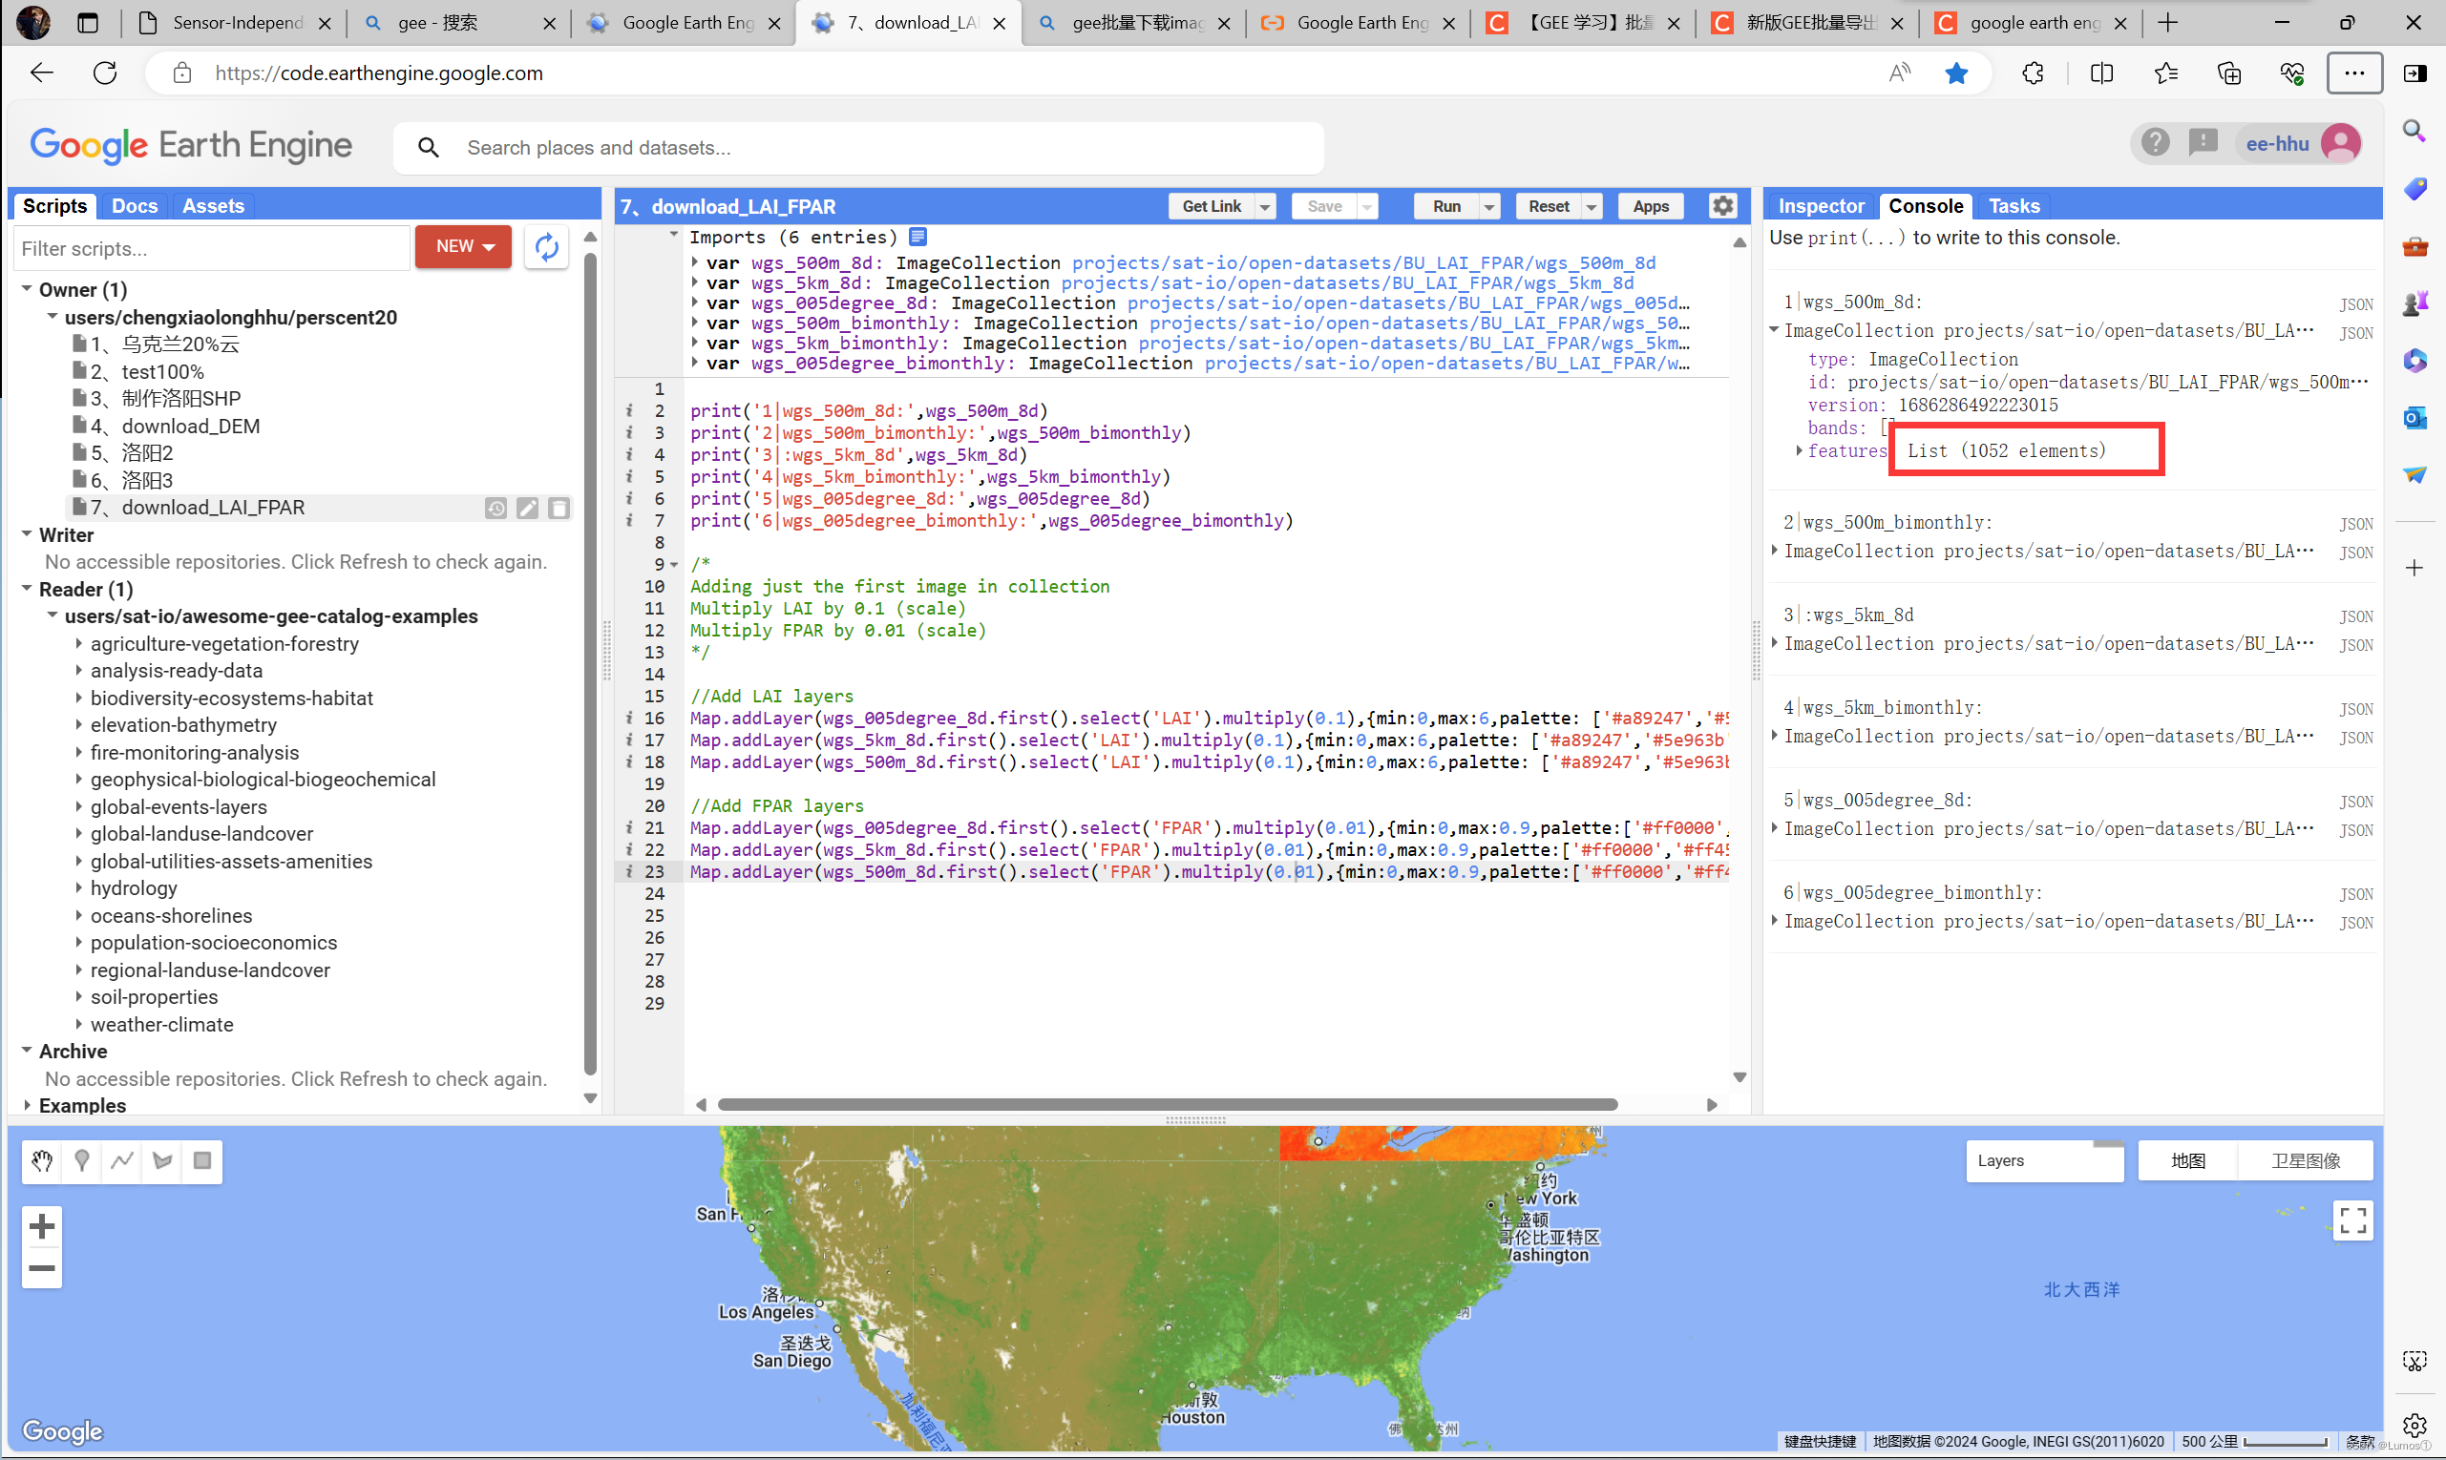Expand the hydrology folder
This screenshot has width=2446, height=1460.
coord(78,887)
